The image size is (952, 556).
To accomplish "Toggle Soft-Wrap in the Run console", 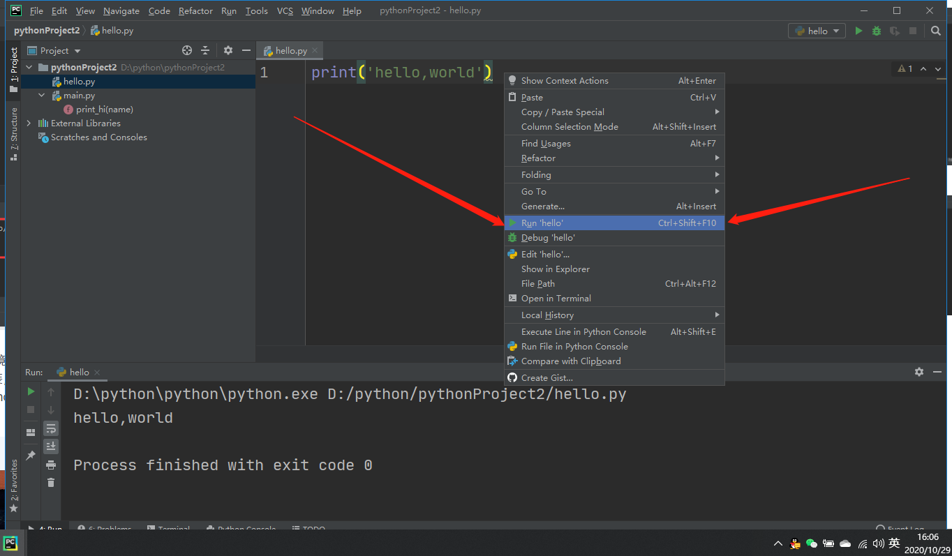I will click(x=51, y=428).
